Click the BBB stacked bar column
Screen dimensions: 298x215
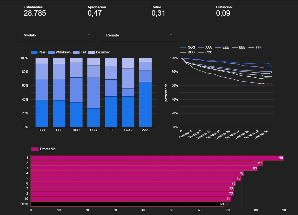click(42, 92)
